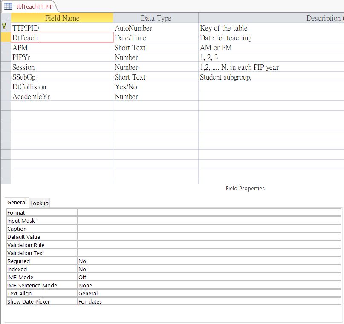Open the Date/Time data type cell
Viewport: 344px width, 324px height.
[156, 37]
